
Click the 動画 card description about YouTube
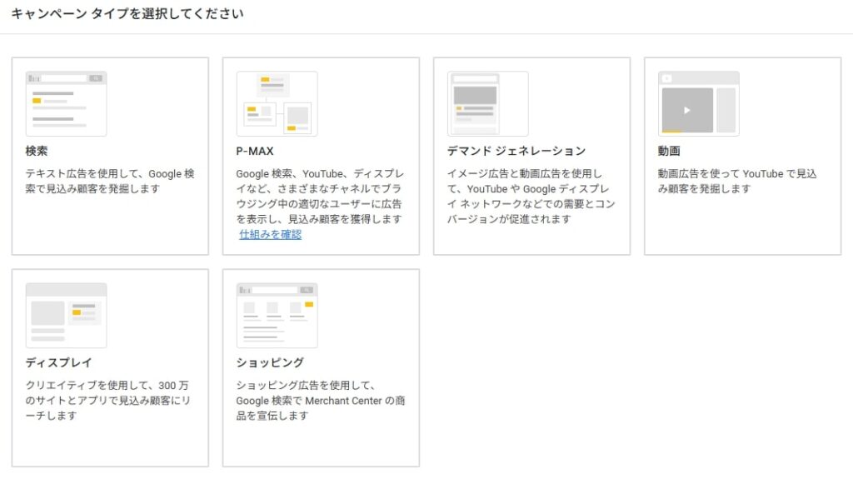(737, 181)
